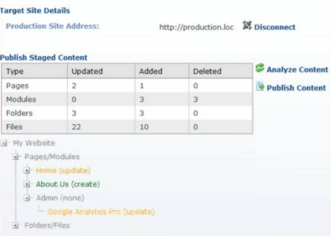Click the Modules Deleted value 3
The width and height of the screenshot is (331, 236).
(x=196, y=99)
